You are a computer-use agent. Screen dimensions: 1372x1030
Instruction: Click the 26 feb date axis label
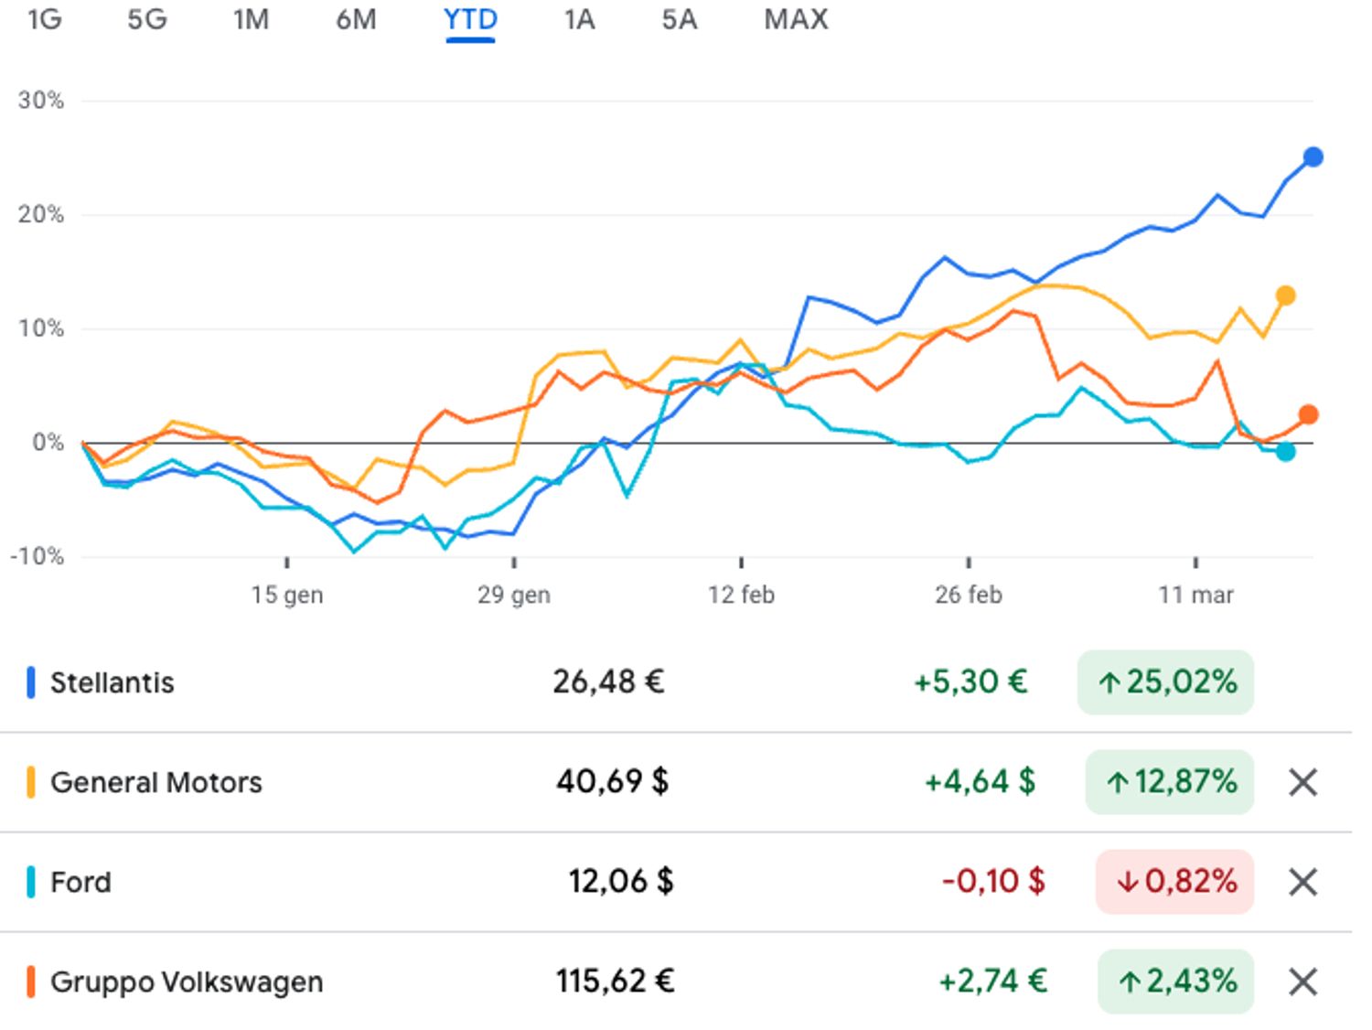(x=969, y=595)
